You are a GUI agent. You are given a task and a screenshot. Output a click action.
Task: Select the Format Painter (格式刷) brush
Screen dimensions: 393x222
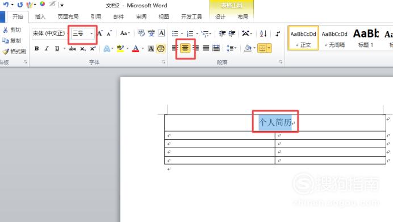[x=6, y=51]
